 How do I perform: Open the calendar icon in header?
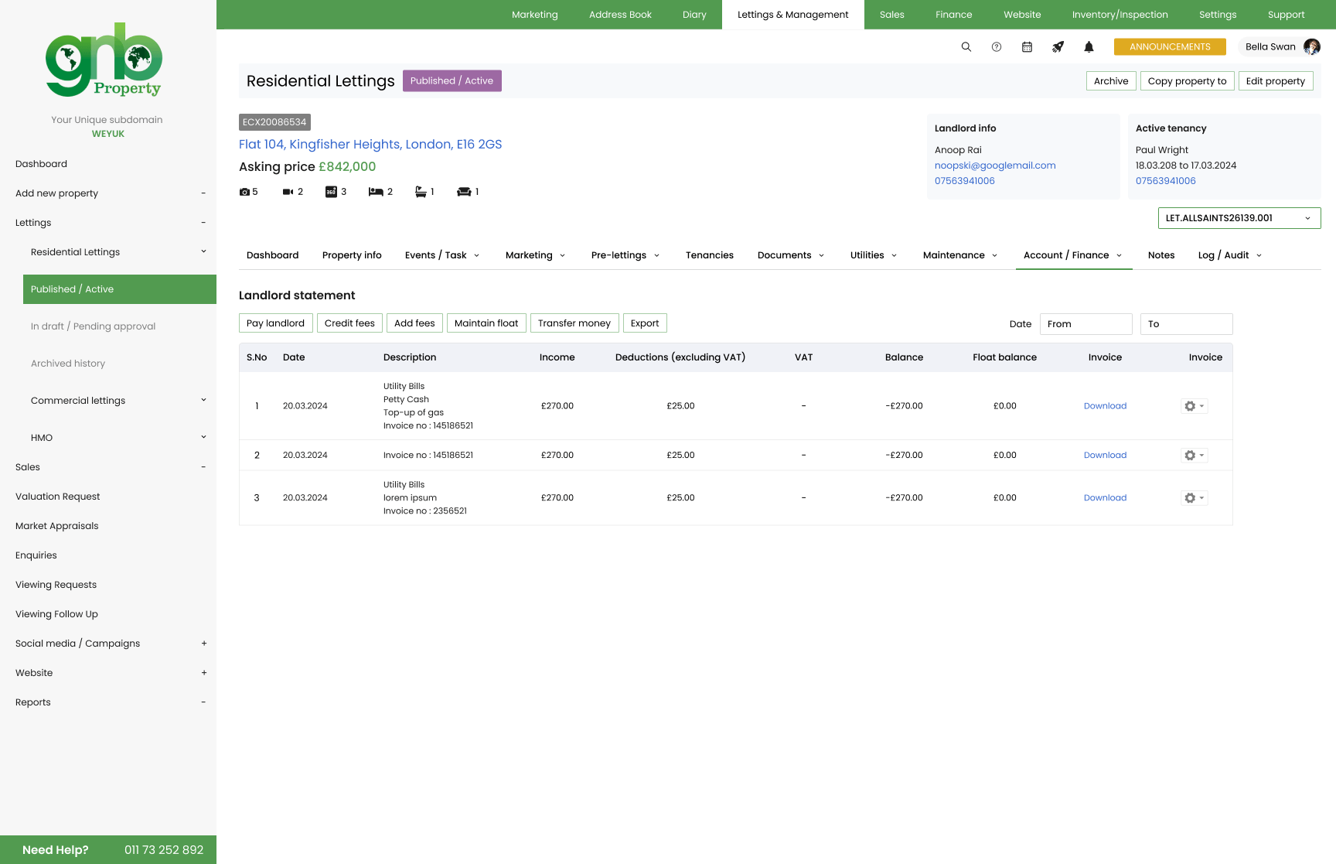[x=1027, y=47]
